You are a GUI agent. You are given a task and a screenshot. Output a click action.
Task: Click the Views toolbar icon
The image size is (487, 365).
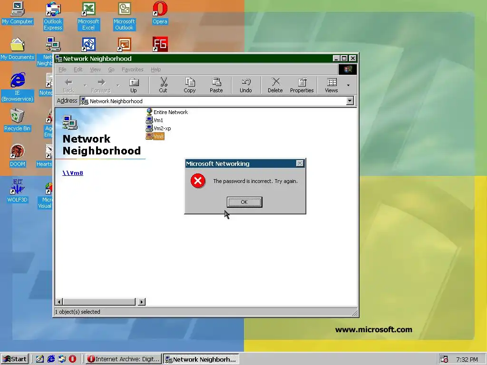pyautogui.click(x=331, y=82)
